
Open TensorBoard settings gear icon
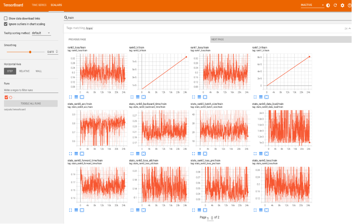[342, 5]
